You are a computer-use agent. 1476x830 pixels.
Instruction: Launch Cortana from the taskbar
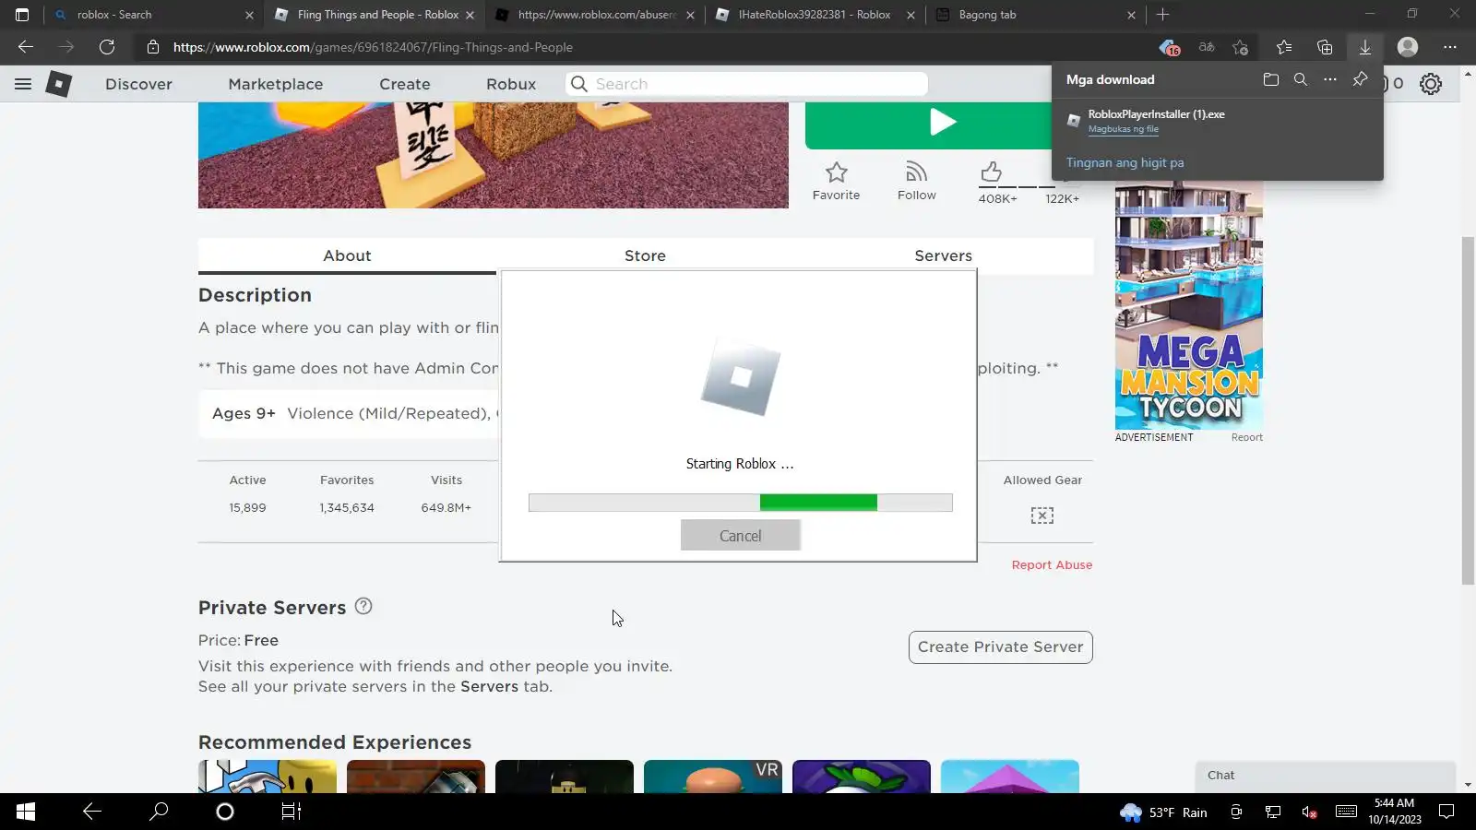(225, 812)
